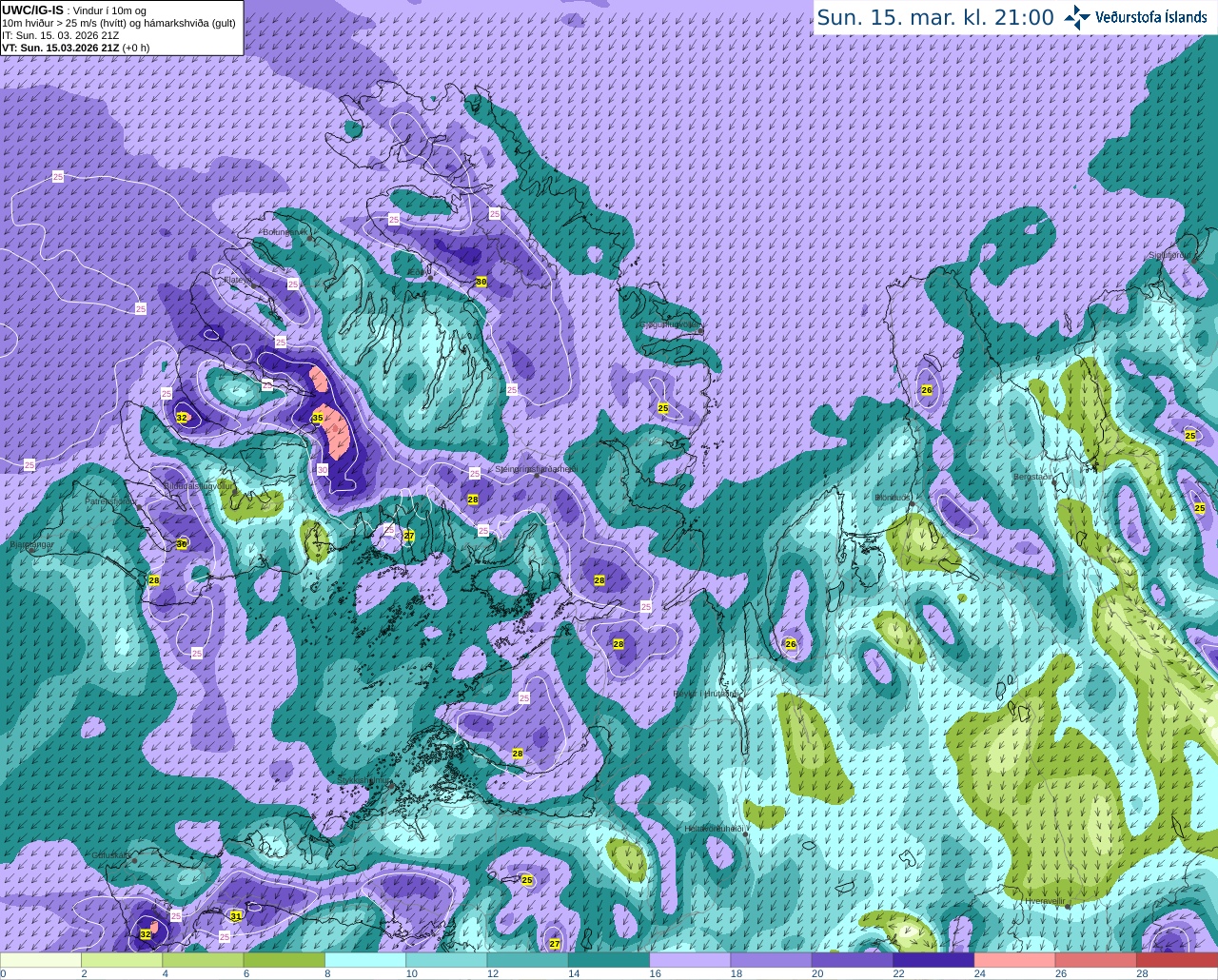Click the legend scale value 24

[x=979, y=973]
